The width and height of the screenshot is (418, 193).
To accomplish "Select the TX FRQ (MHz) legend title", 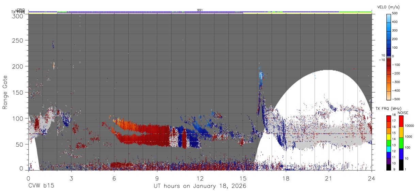I will click(x=388, y=109).
